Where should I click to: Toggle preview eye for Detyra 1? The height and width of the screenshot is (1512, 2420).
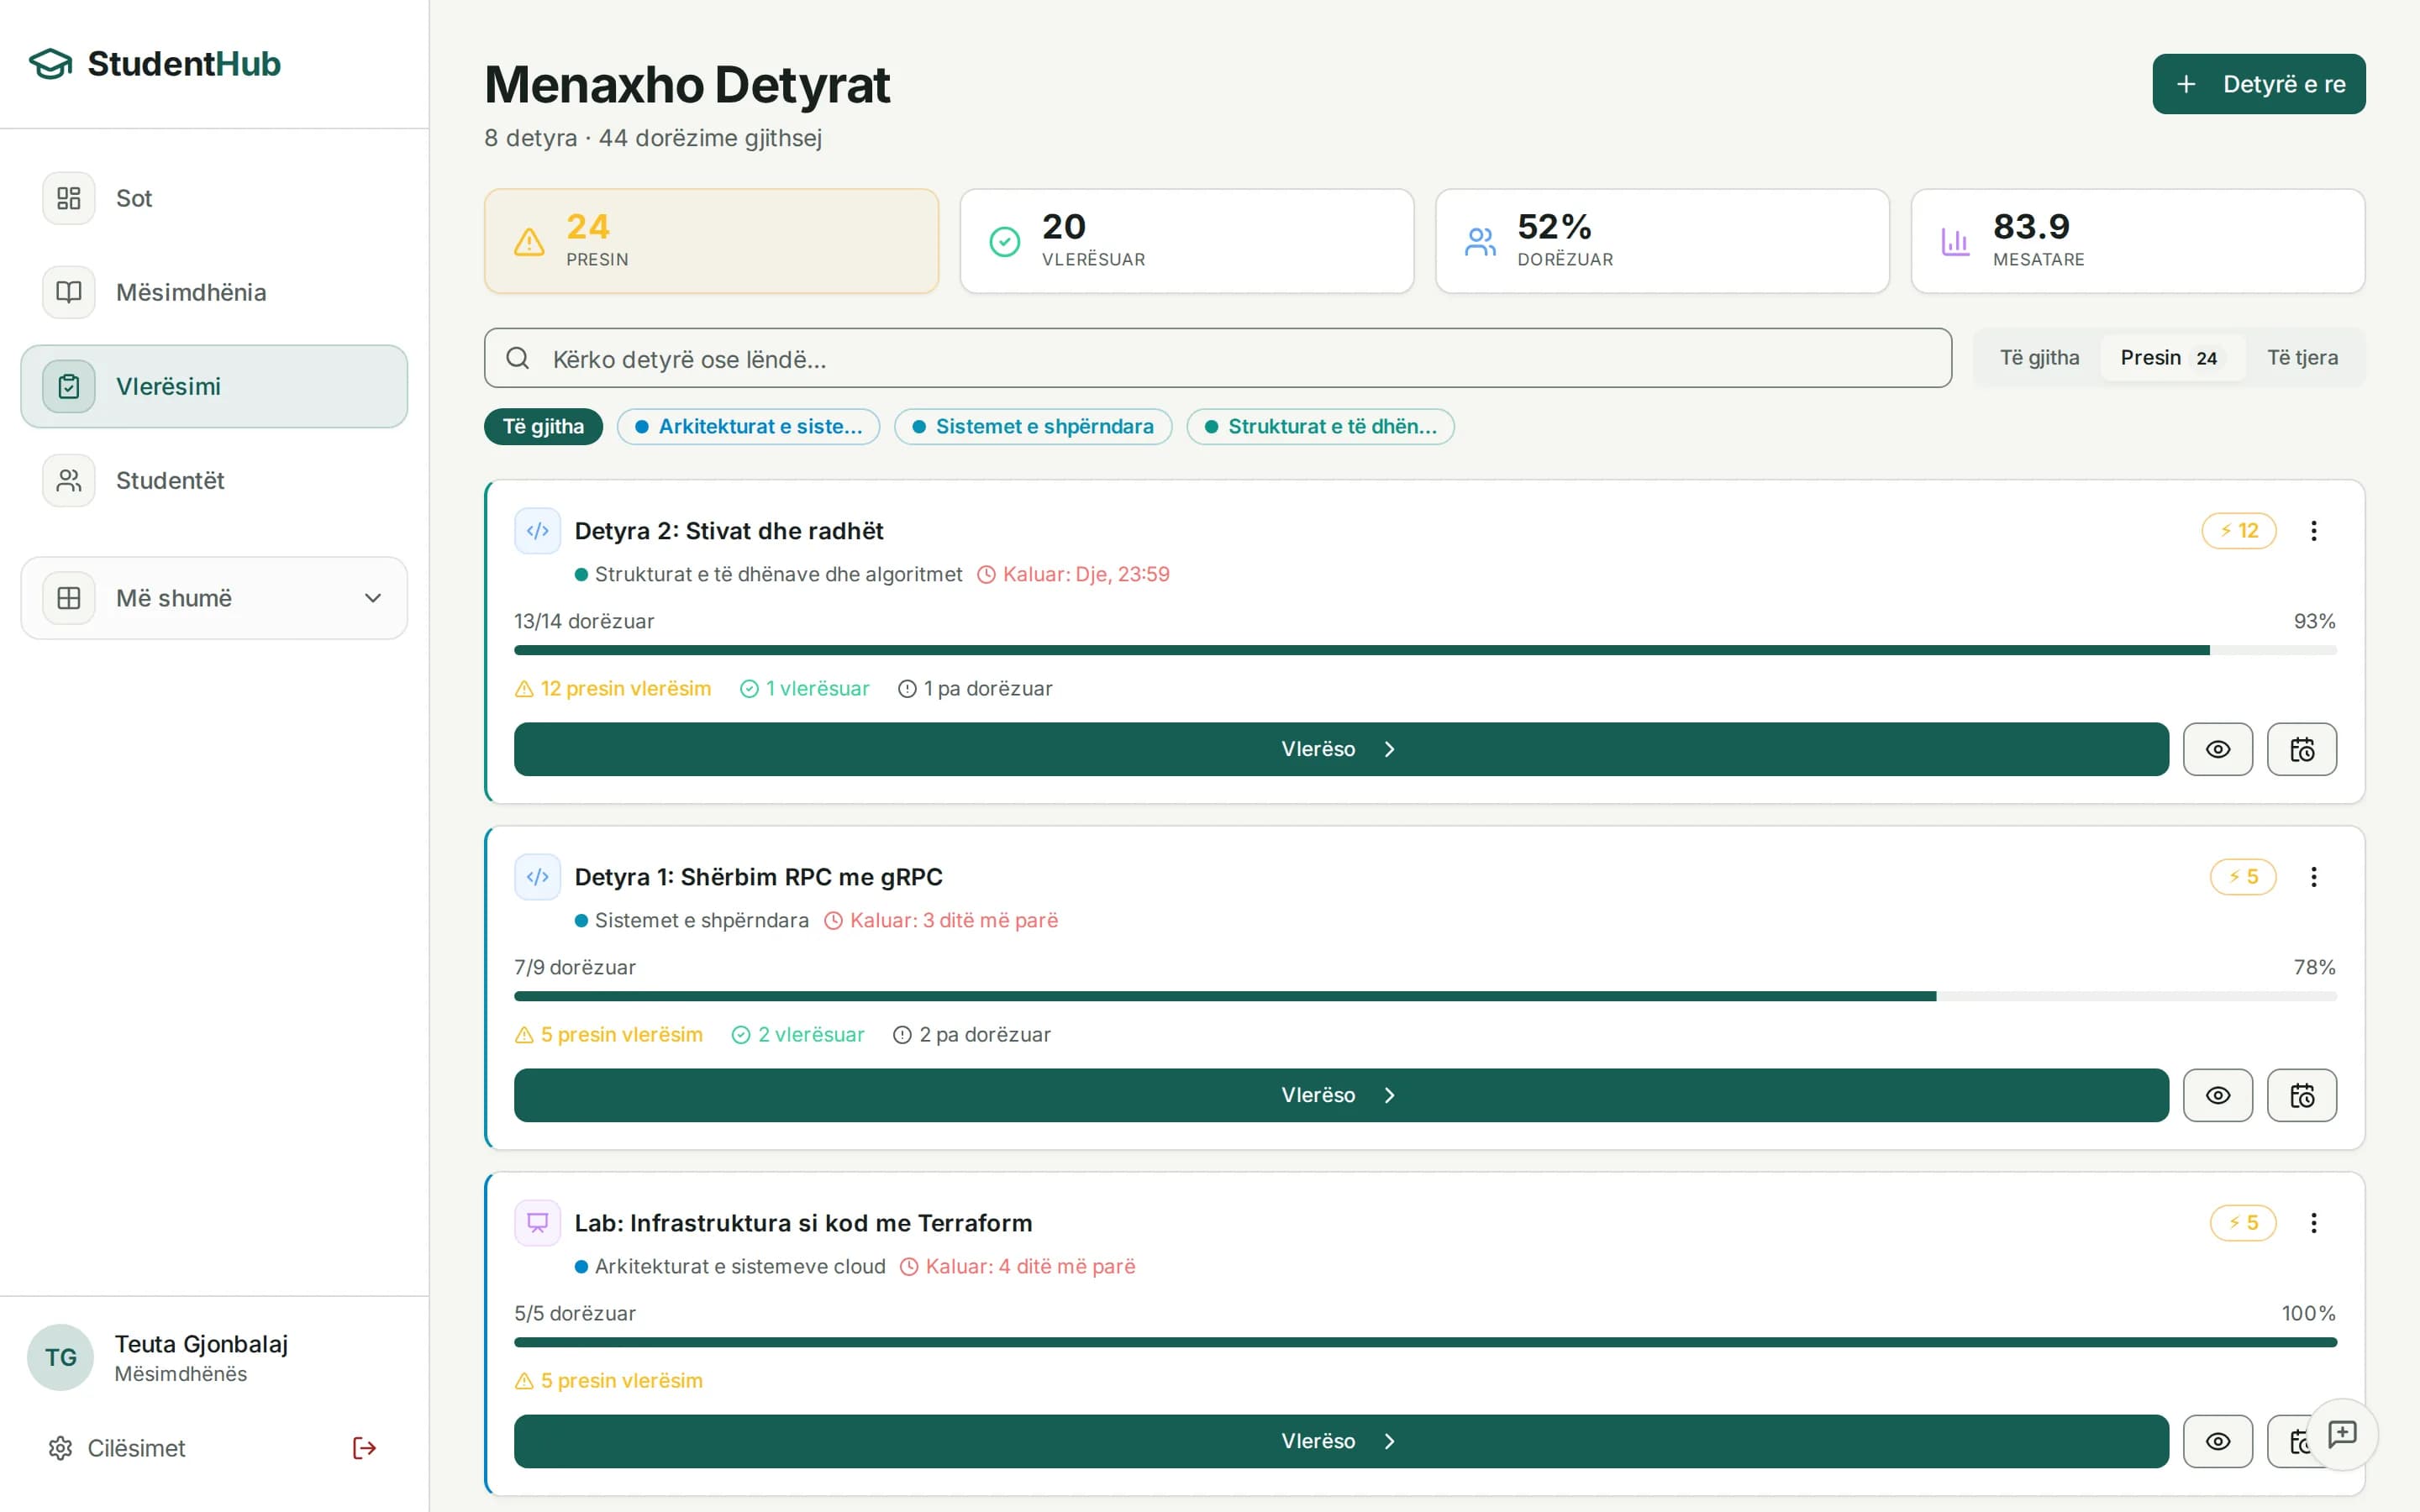pos(2217,1095)
